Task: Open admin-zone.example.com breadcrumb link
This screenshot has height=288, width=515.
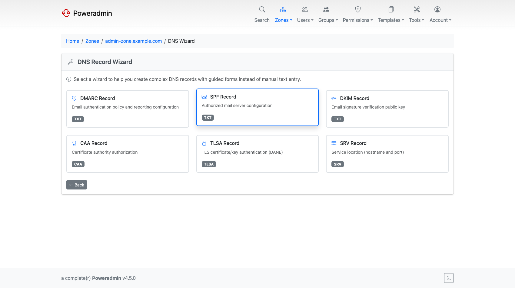Action: click(x=133, y=41)
